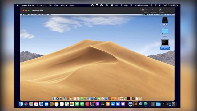
Task: Click the Spotlight search icon in menu bar
Action: pos(151,5)
